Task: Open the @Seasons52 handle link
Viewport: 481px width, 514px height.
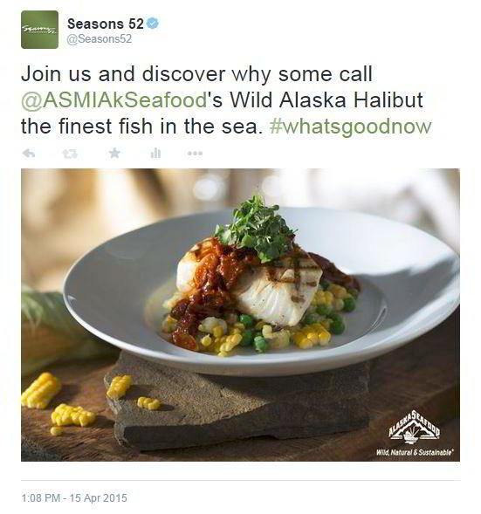Action: (100, 39)
